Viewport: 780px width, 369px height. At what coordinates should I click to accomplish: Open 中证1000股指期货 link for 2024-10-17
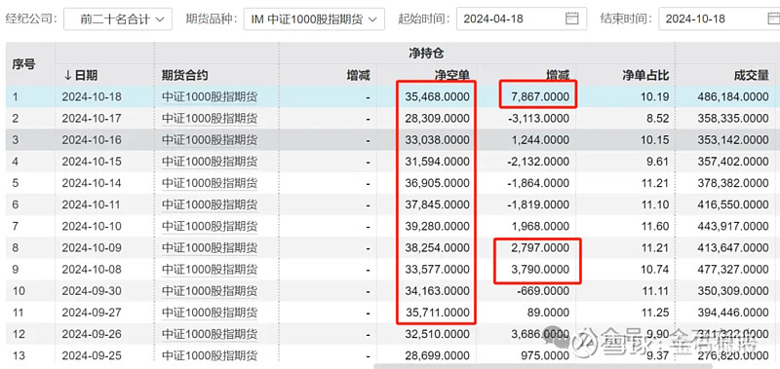tap(210, 118)
